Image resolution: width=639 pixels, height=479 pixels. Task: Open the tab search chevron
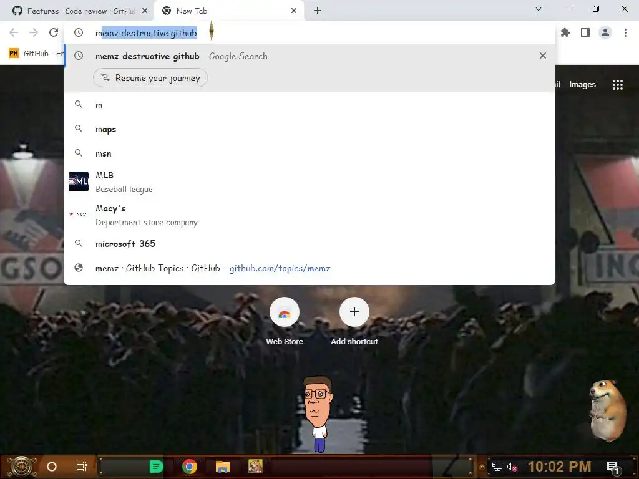539,9
